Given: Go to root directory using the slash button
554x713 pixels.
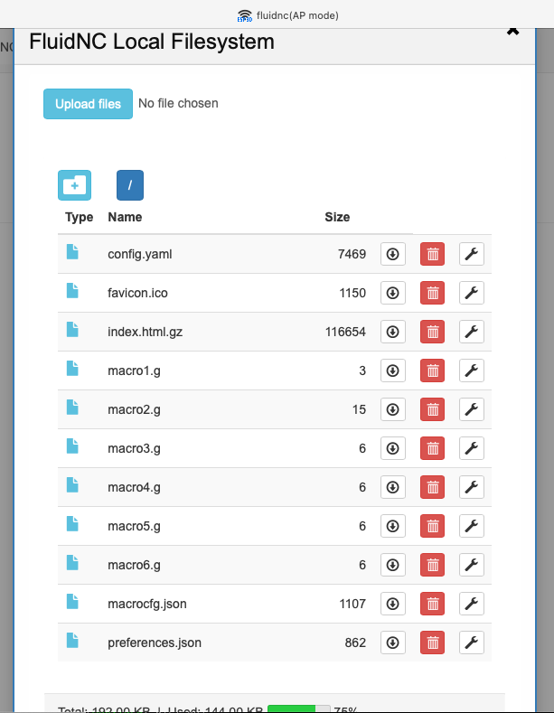Looking at the screenshot, I should pyautogui.click(x=130, y=185).
